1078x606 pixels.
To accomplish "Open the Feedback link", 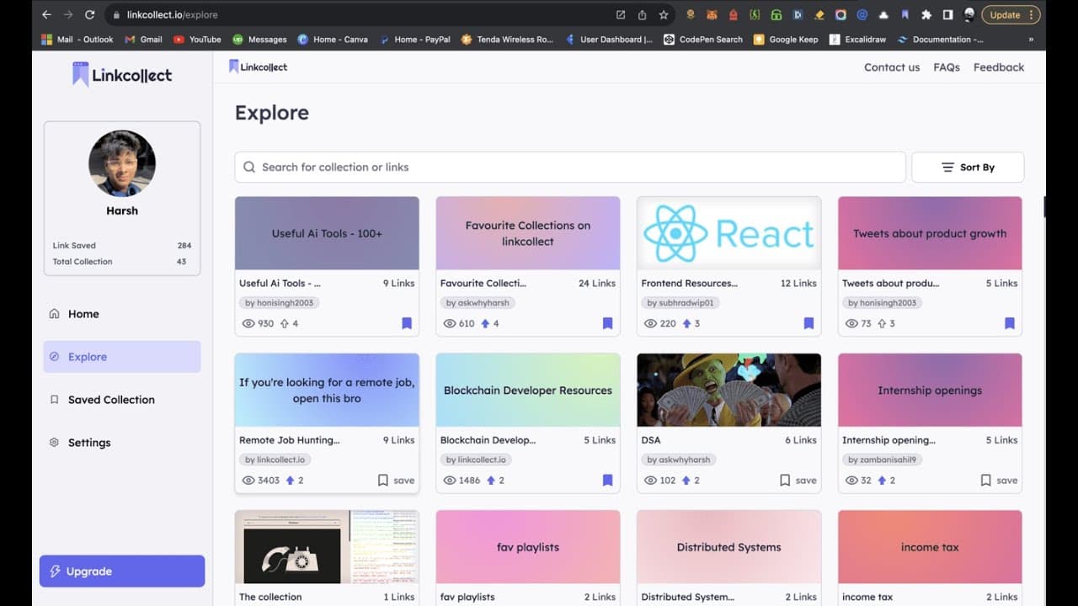I will (x=999, y=67).
